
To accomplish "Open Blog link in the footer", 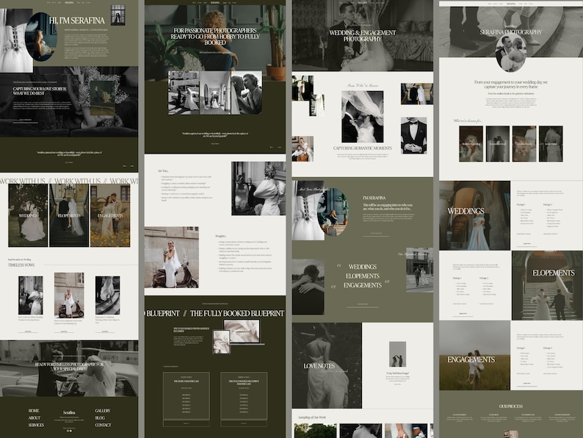I will click(100, 418).
